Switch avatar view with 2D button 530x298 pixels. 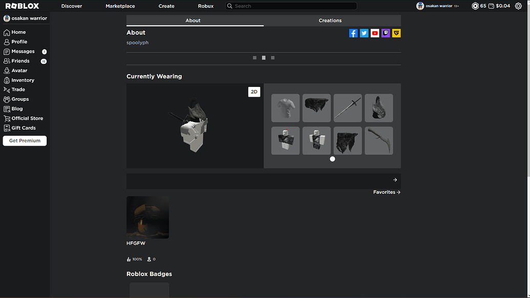click(254, 92)
